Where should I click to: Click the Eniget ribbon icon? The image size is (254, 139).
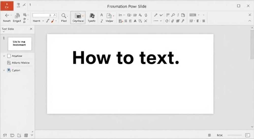pyautogui.click(x=17, y=16)
